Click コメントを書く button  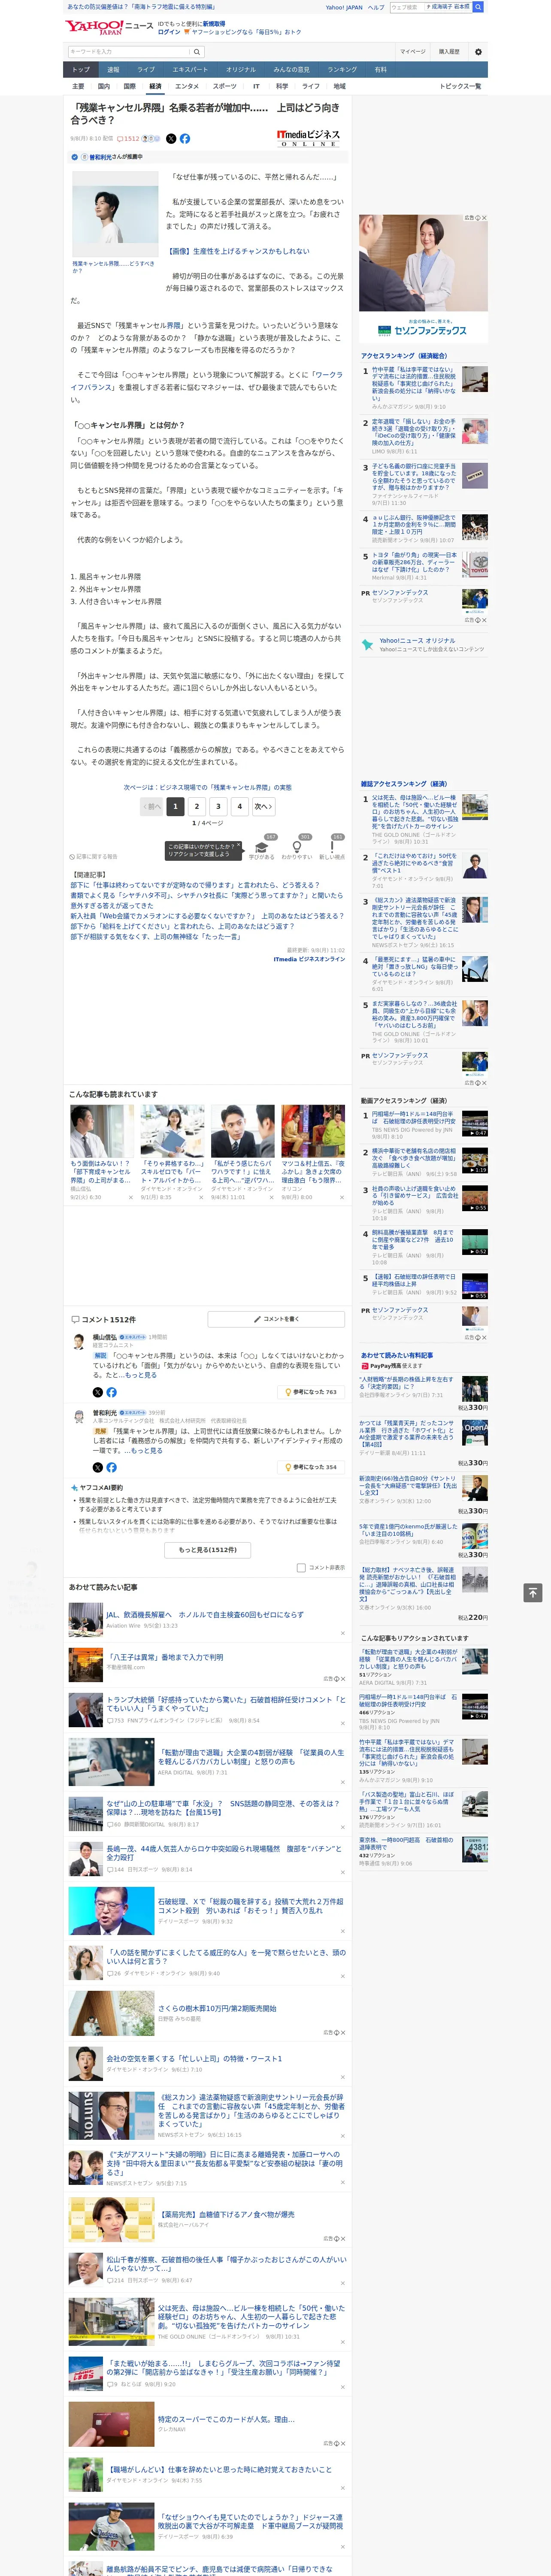pyautogui.click(x=276, y=1319)
